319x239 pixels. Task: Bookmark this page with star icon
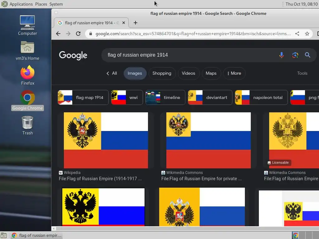(x=307, y=34)
